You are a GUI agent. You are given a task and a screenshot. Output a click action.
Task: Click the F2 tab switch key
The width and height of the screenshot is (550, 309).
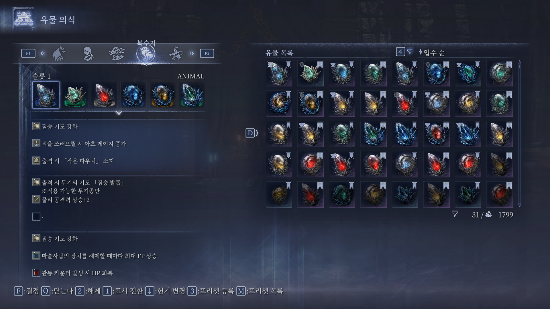coord(207,53)
